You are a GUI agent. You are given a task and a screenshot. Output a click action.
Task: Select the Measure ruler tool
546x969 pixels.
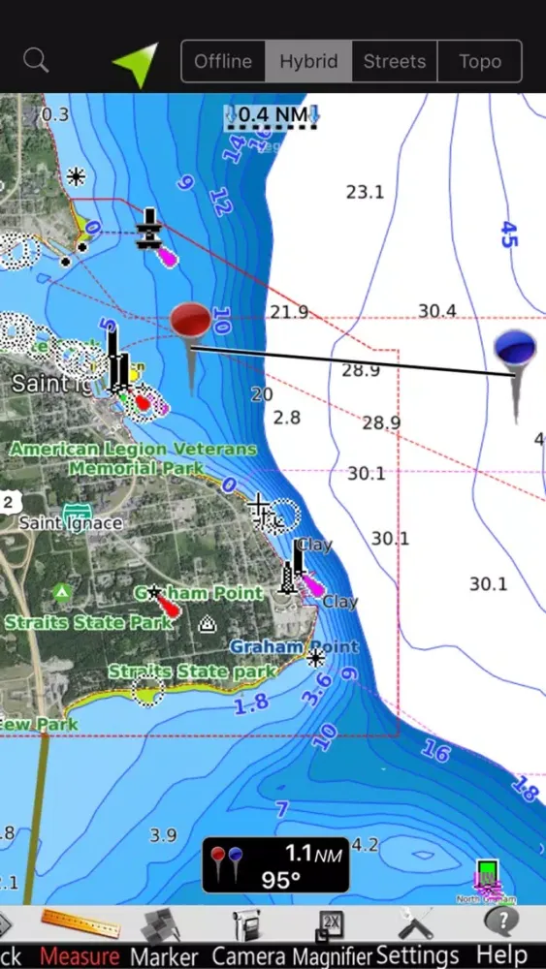point(80,937)
